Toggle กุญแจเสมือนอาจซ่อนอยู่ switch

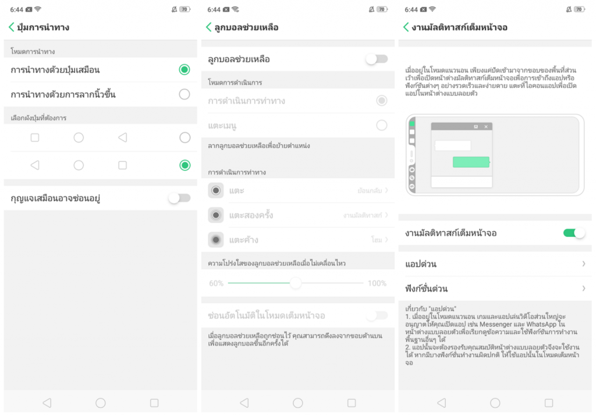point(179,198)
